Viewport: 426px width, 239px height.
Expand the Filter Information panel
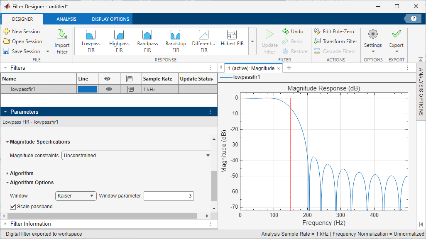point(5,224)
